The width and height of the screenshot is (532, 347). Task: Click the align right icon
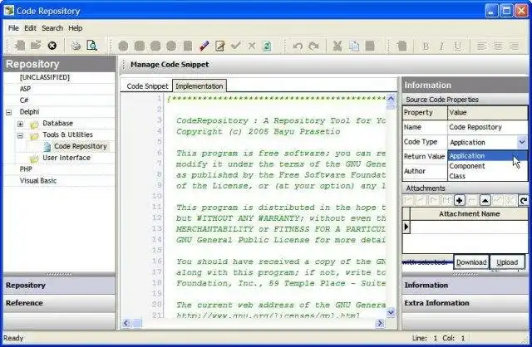tap(514, 46)
